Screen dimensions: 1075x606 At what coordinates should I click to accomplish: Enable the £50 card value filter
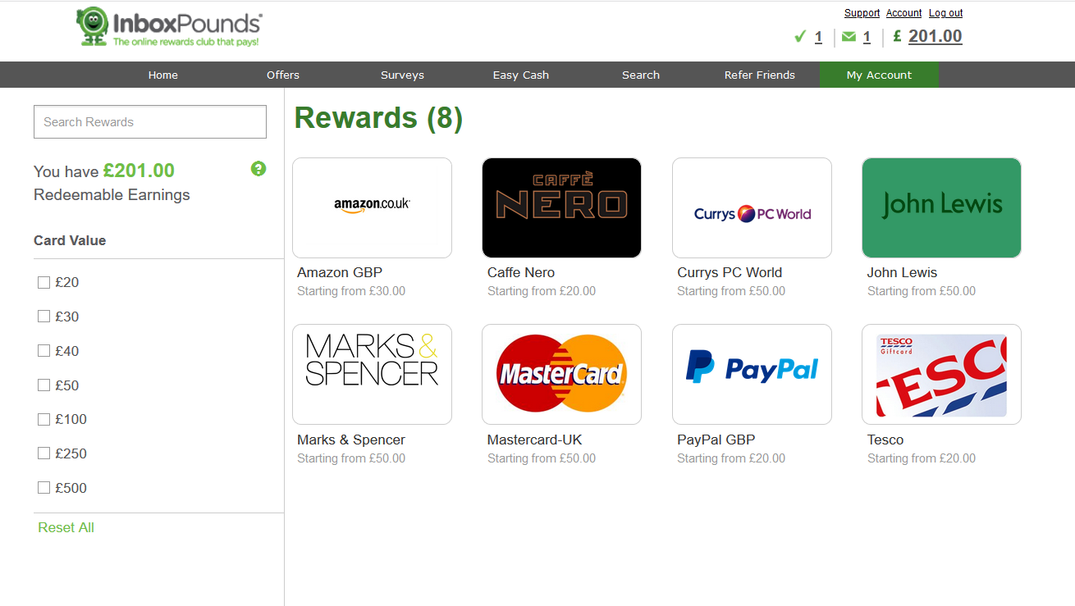point(44,385)
